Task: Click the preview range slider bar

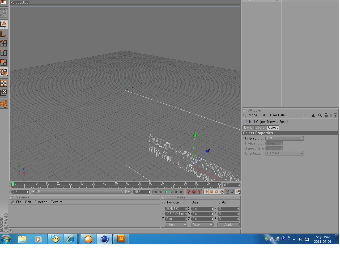Action: pyautogui.click(x=81, y=192)
